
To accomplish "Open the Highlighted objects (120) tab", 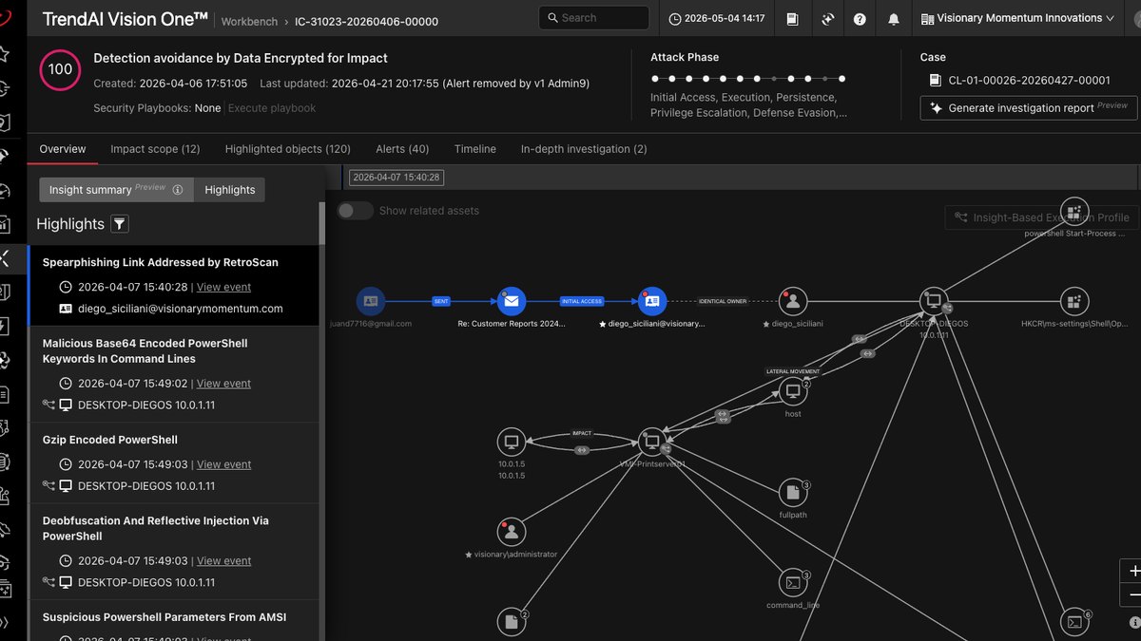I will [288, 149].
